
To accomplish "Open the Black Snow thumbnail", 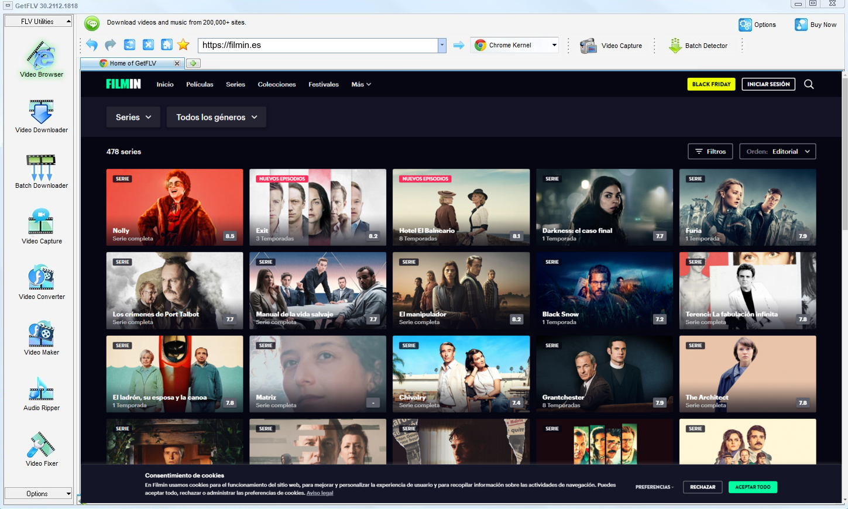I will [605, 291].
